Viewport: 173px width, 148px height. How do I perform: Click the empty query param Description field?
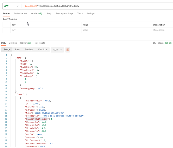pos(162,30)
